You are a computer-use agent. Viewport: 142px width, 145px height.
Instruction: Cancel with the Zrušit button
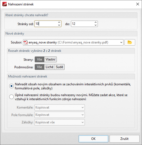[x=124, y=139]
